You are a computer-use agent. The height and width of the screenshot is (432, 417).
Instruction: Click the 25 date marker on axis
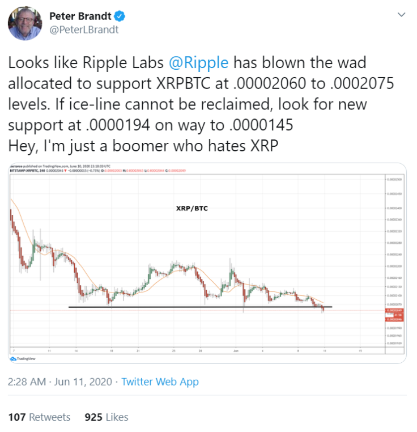click(173, 351)
